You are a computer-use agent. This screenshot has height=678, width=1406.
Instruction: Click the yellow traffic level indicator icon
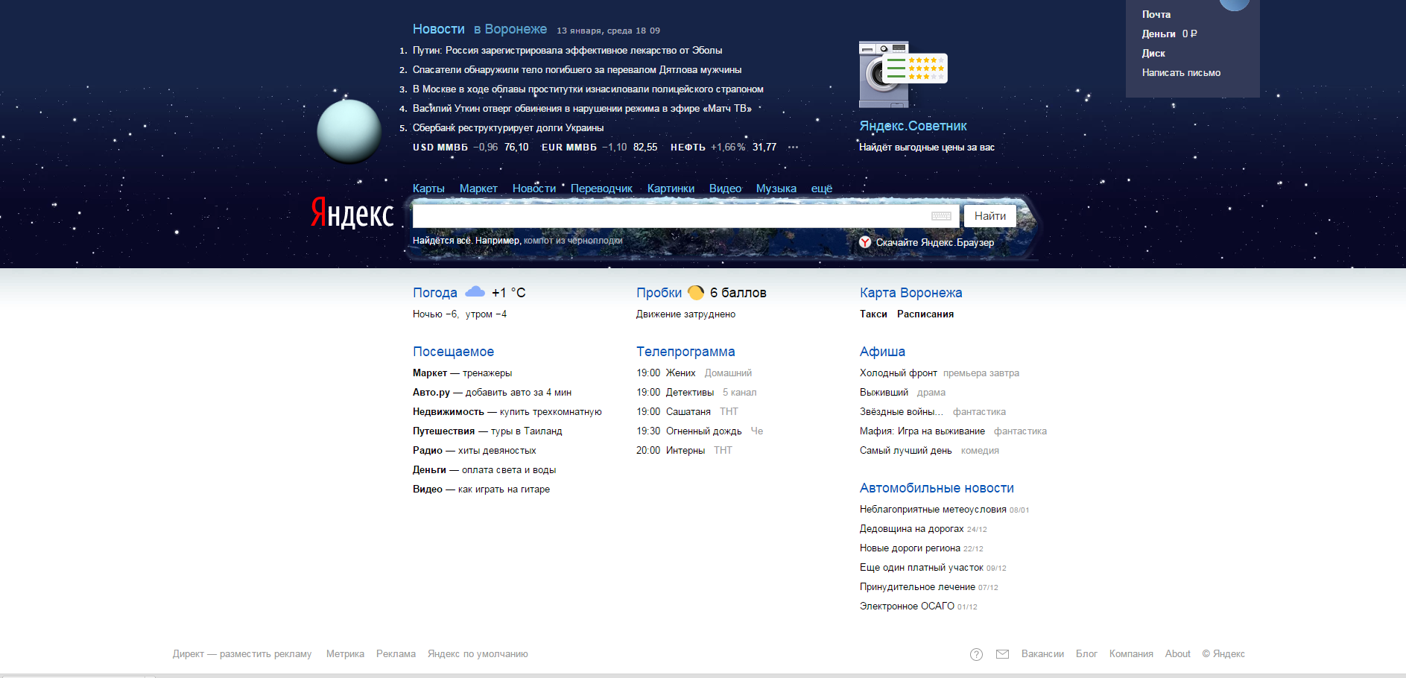[x=696, y=292]
